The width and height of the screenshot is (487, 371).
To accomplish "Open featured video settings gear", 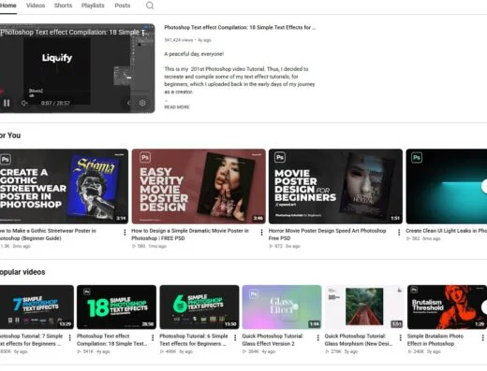I will [142, 103].
